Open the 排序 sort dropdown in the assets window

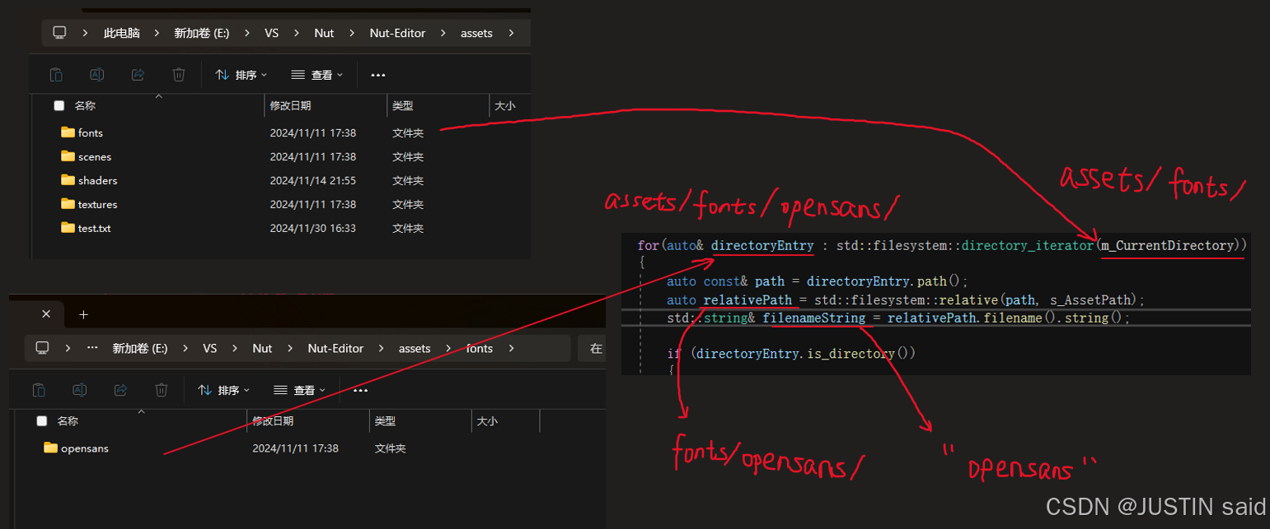coord(241,75)
